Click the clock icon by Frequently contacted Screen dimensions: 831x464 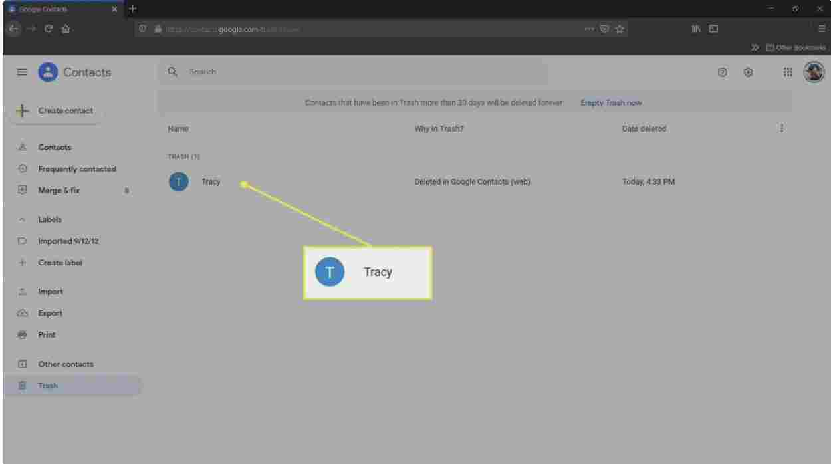pos(22,169)
